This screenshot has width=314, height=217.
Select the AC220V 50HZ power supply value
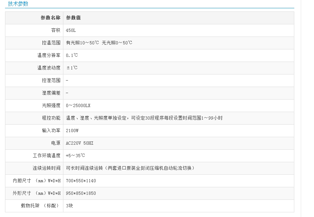point(80,143)
